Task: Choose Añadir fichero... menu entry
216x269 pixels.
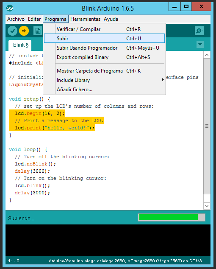Action: (104, 90)
